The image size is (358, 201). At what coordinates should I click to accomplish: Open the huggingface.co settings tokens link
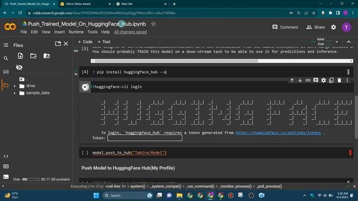pyautogui.click(x=278, y=133)
